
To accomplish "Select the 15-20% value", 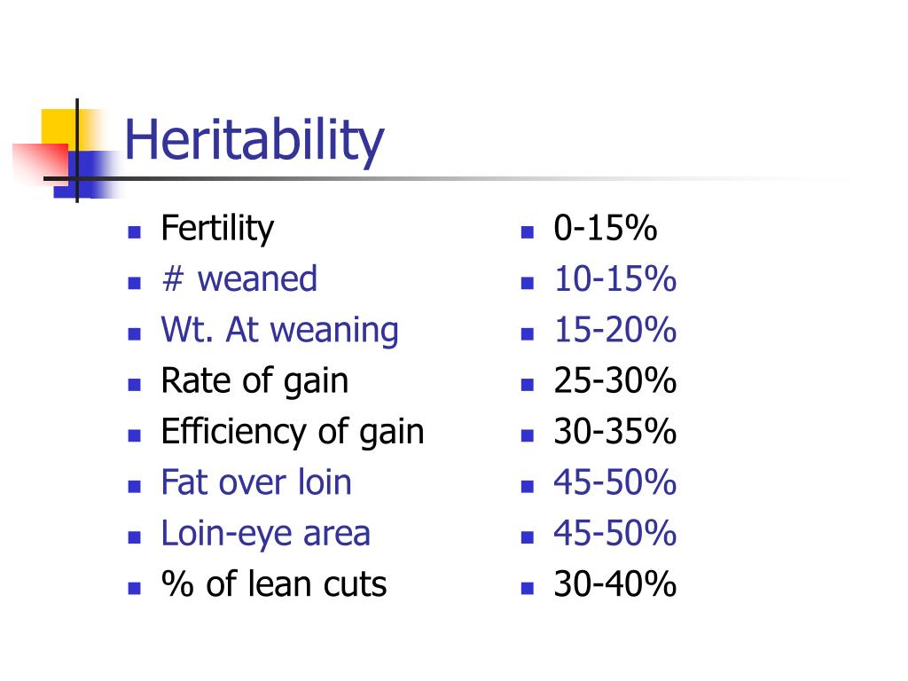I will 615,330.
